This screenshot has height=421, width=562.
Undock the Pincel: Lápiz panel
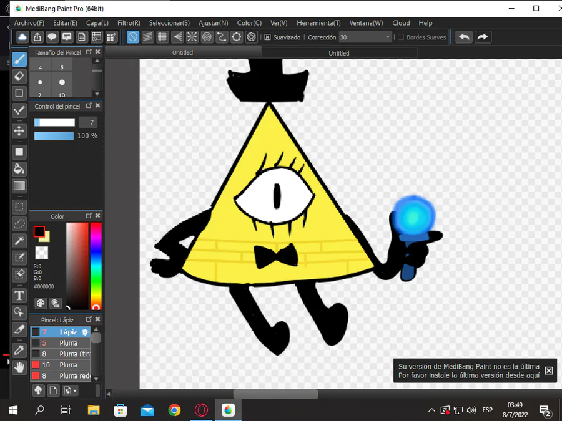(x=89, y=319)
